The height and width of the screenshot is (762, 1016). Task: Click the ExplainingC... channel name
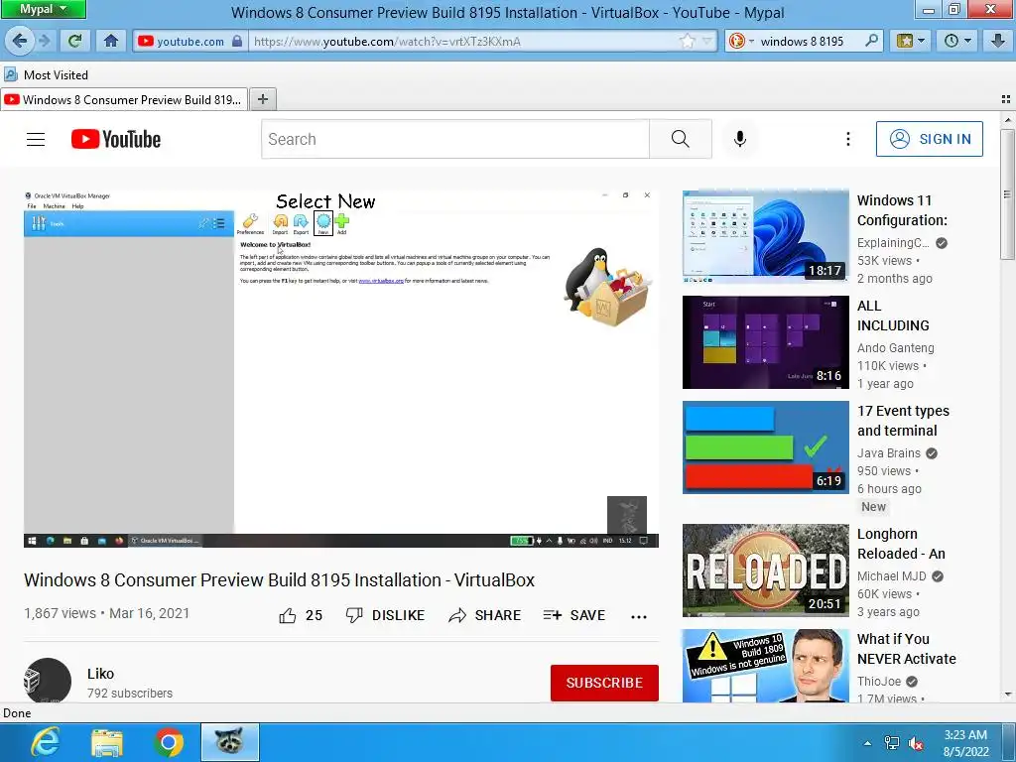click(893, 243)
